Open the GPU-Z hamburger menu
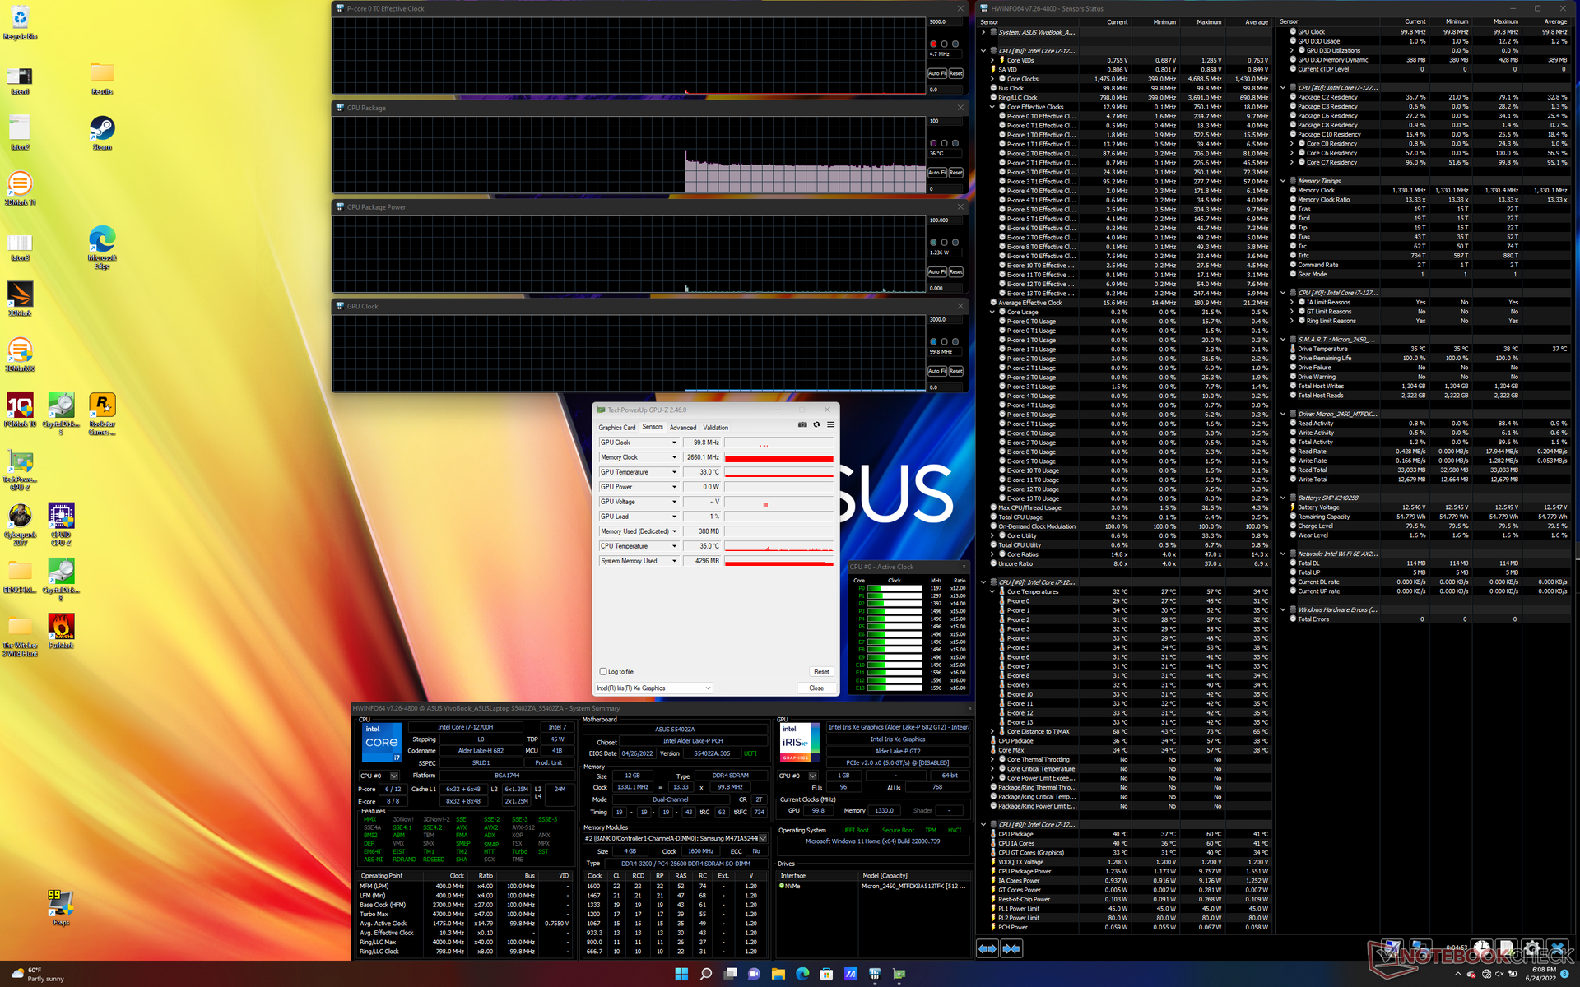 (830, 425)
